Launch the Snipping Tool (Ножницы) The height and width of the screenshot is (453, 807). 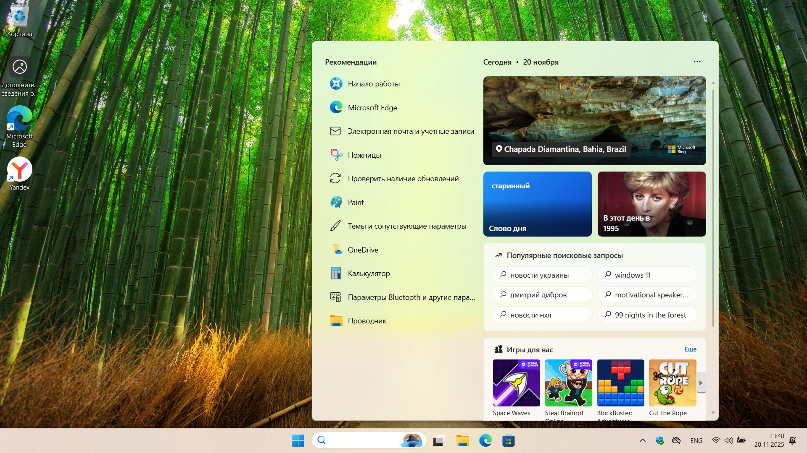tap(364, 155)
